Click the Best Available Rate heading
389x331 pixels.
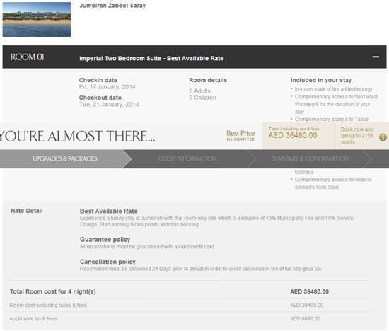[x=109, y=211]
